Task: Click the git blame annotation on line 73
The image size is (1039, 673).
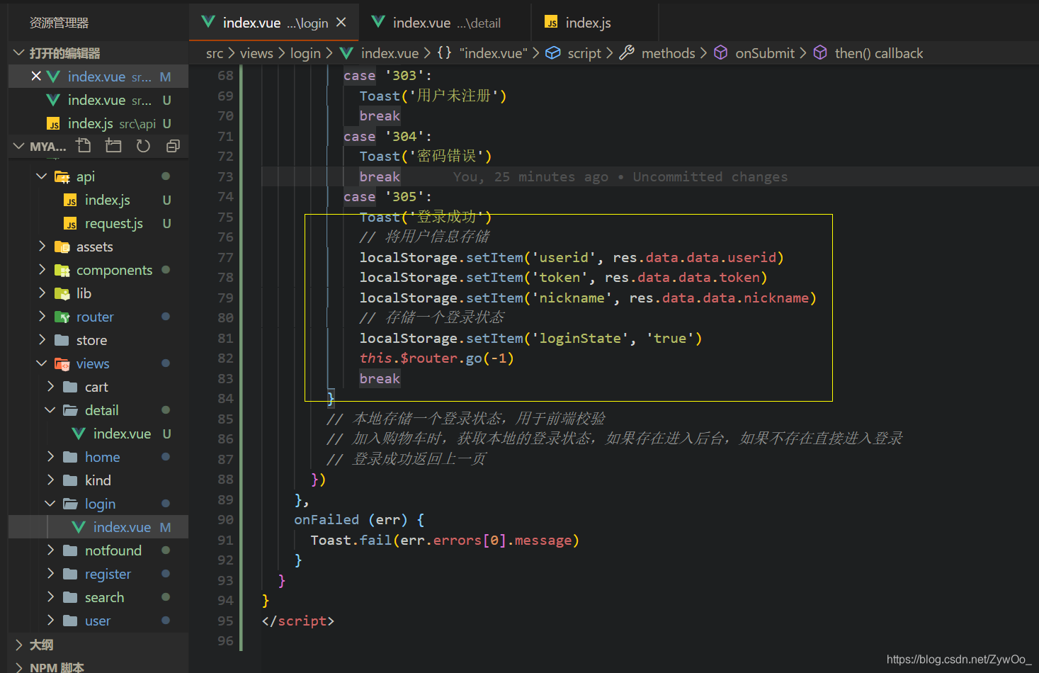Action: click(x=620, y=176)
